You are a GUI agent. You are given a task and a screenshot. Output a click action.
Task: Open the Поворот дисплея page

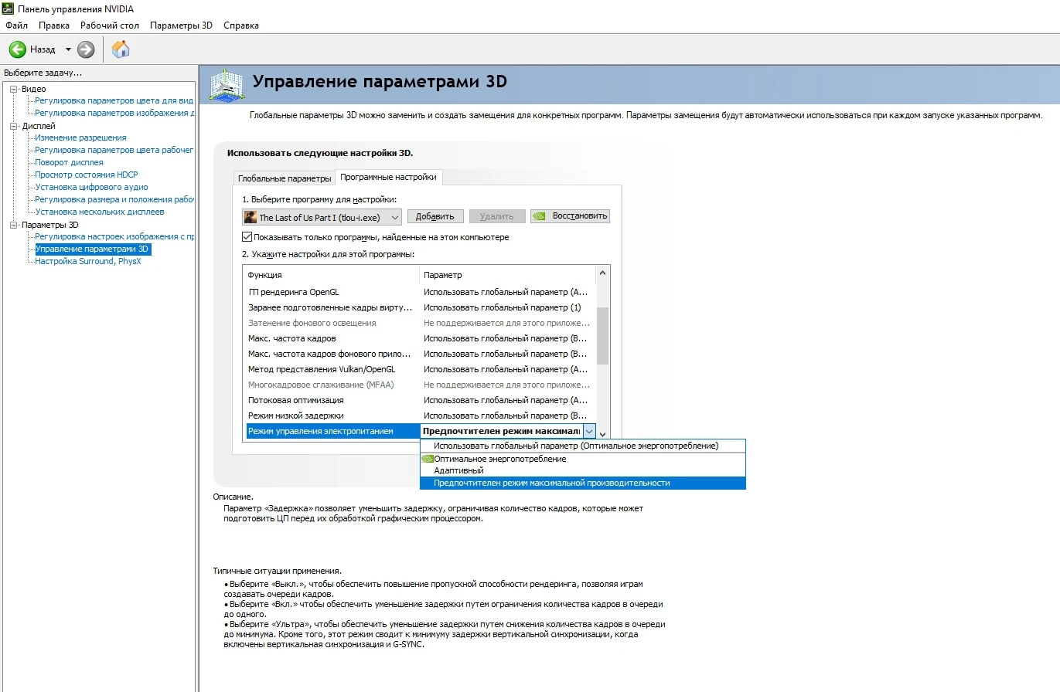point(69,162)
